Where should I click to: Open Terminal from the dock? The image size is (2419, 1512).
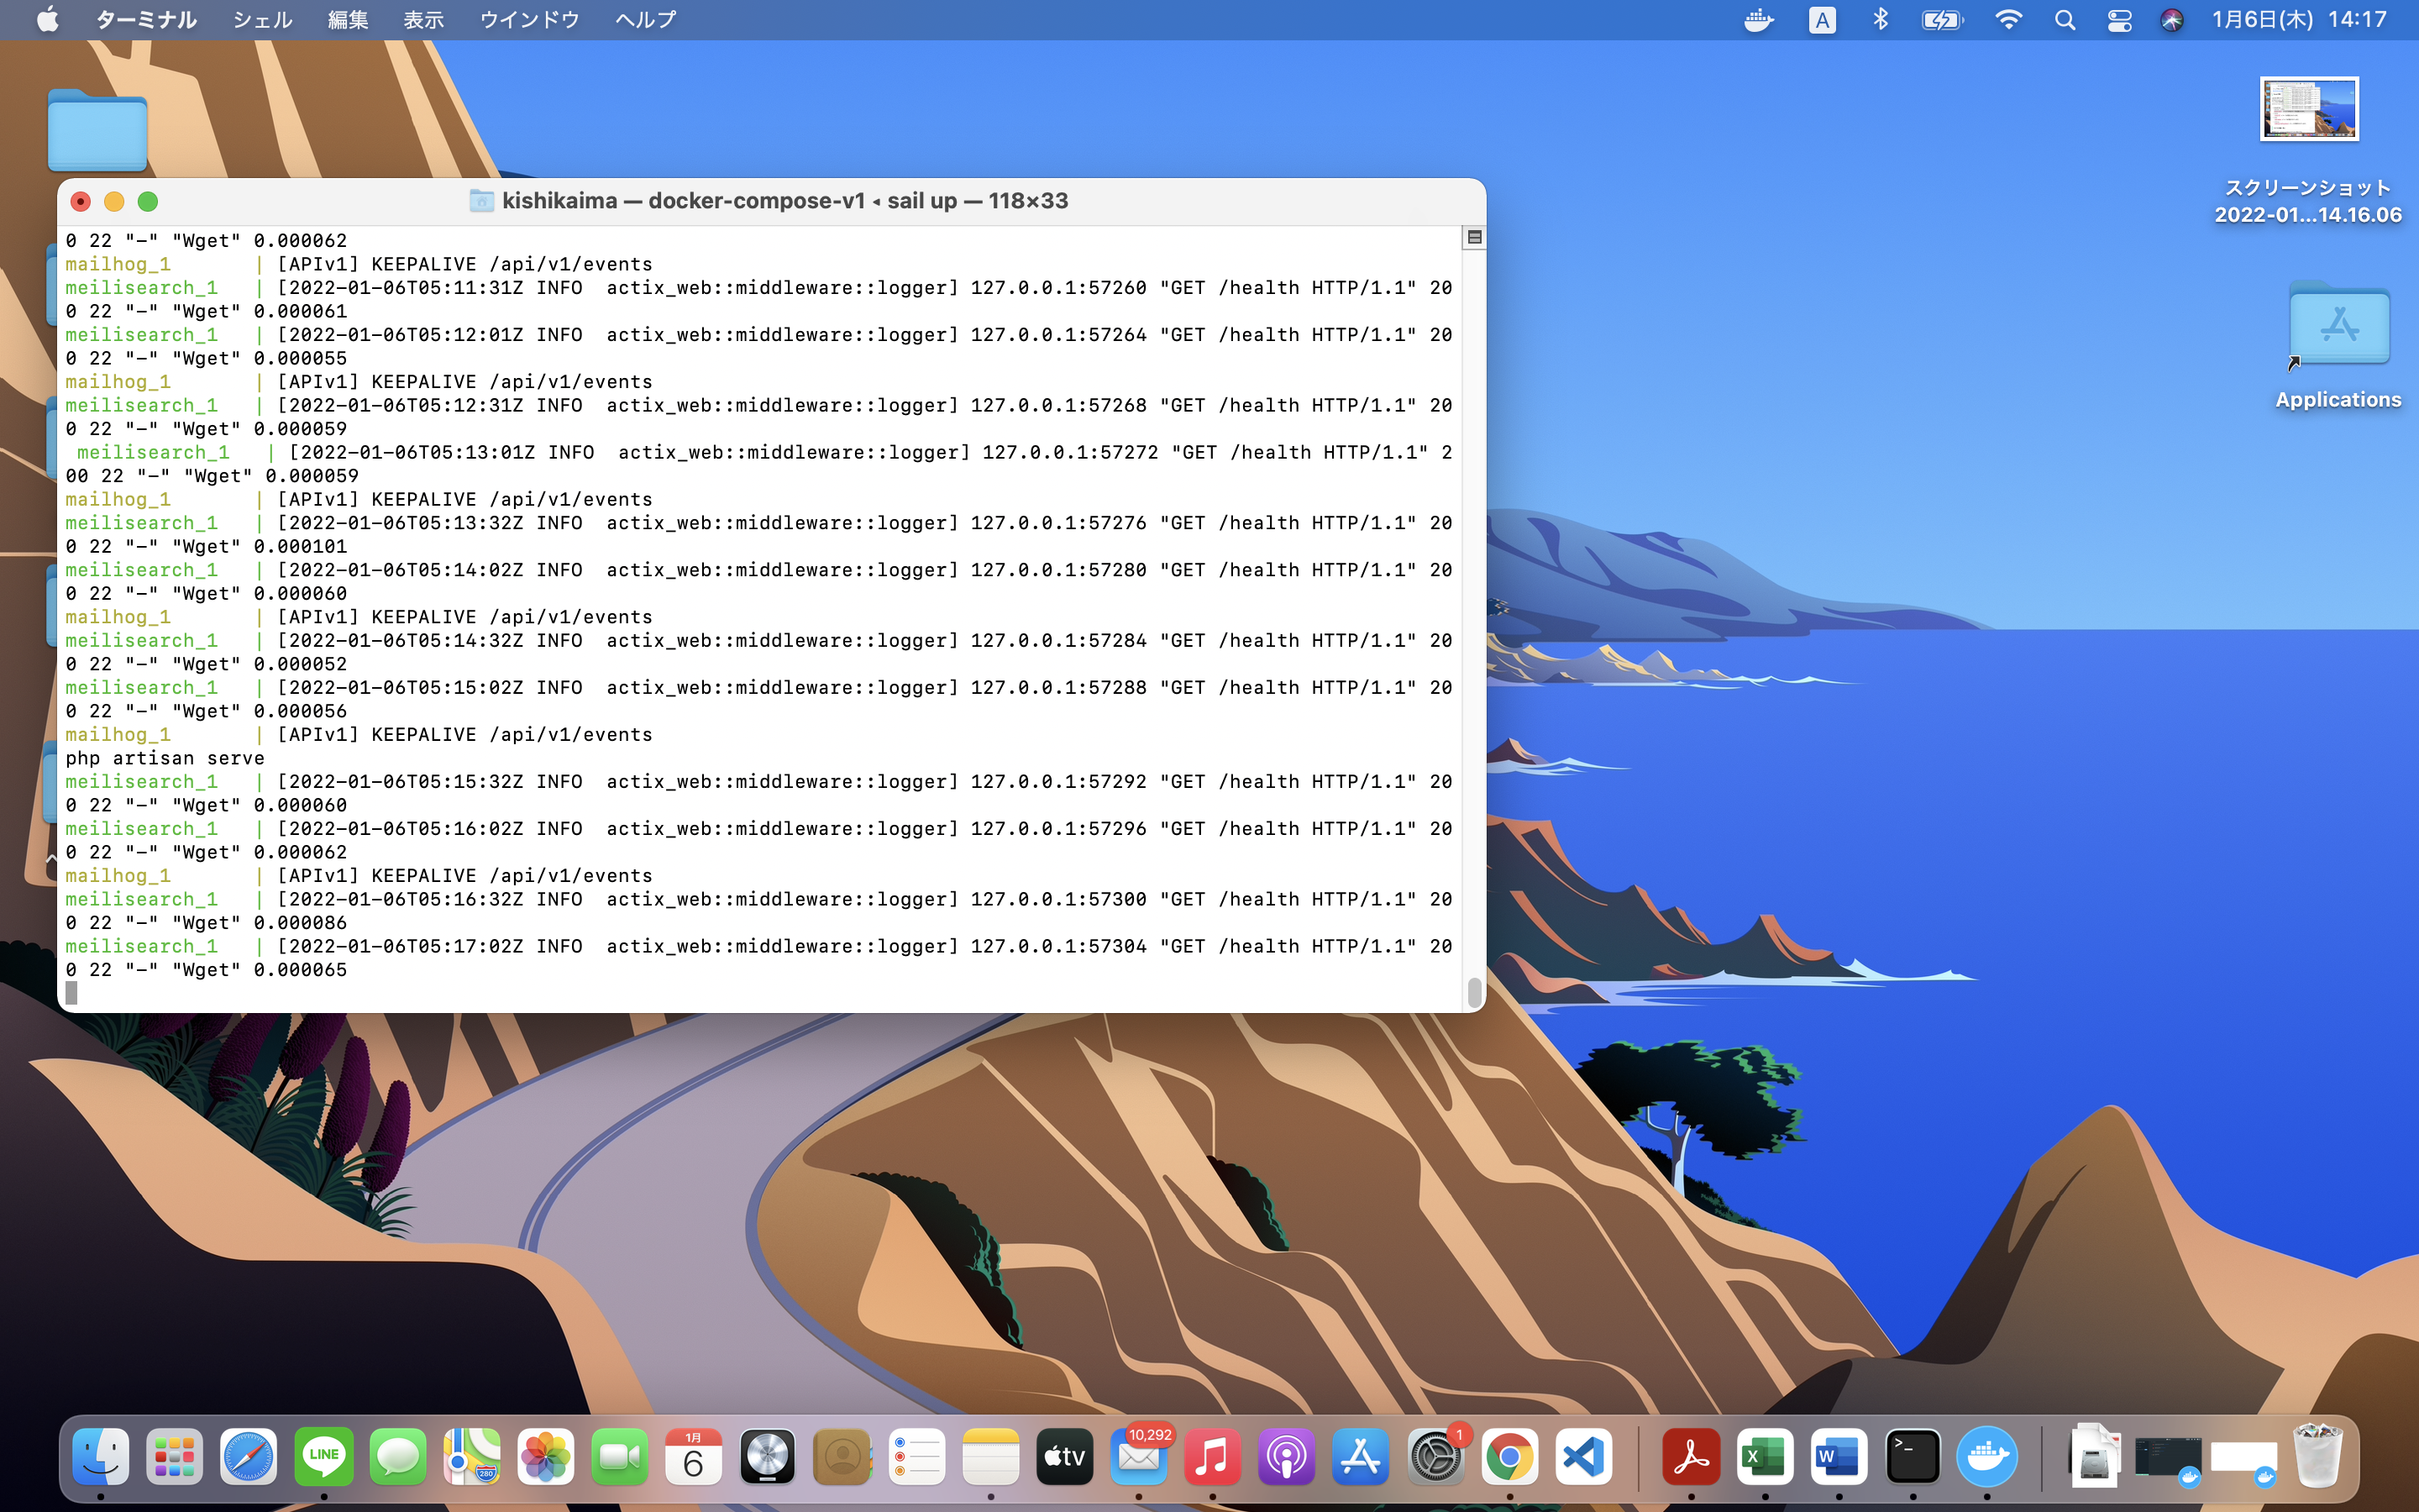point(1913,1457)
